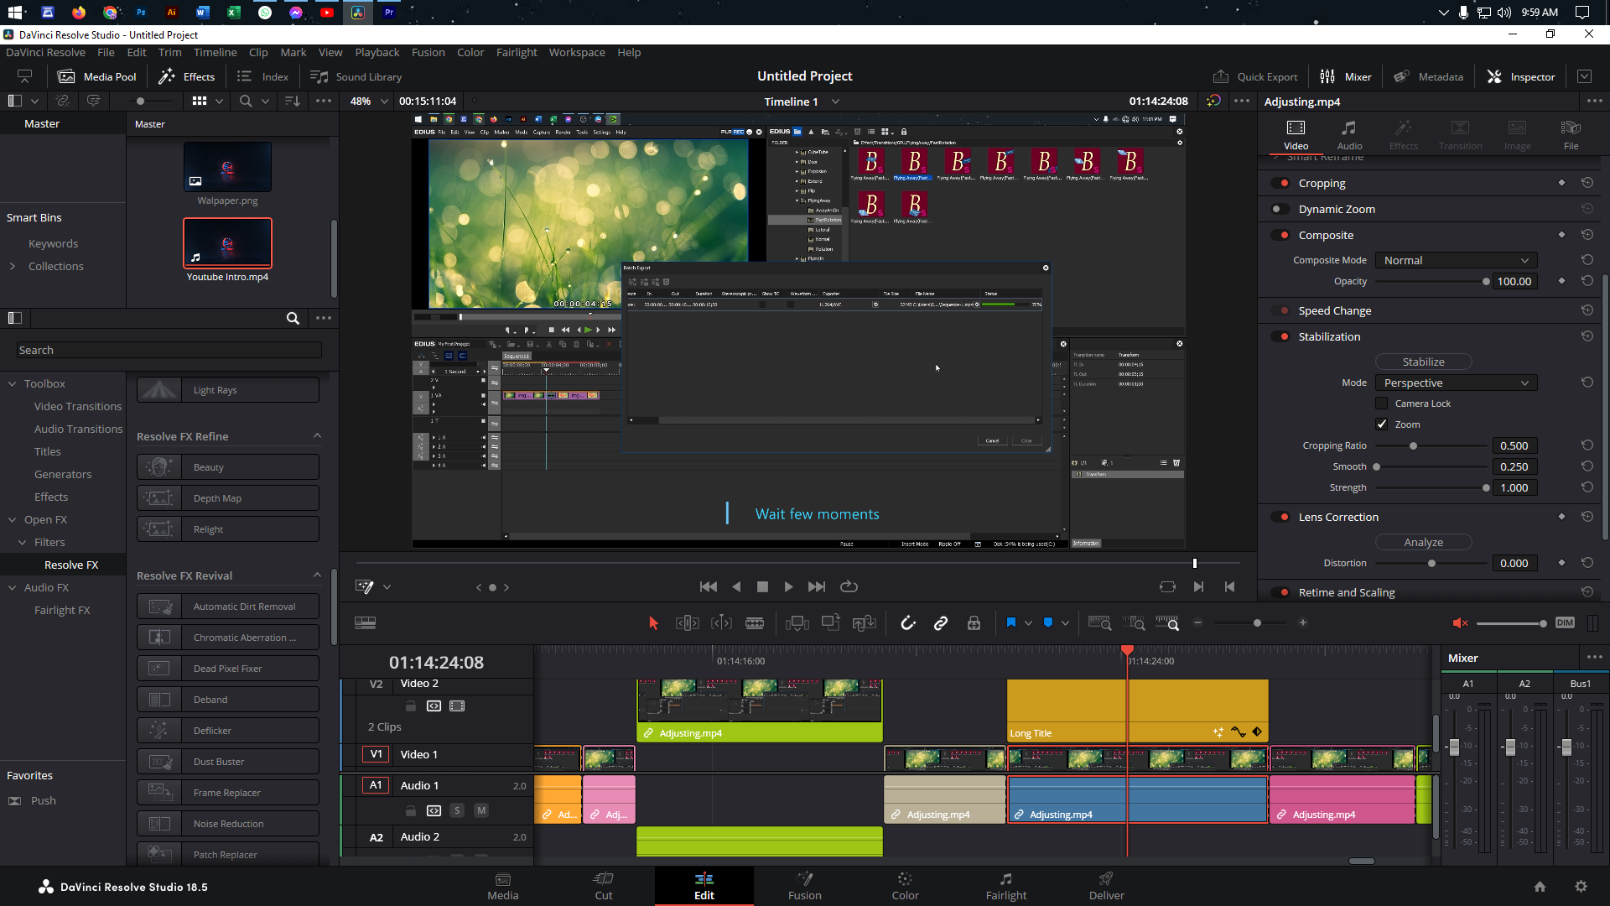This screenshot has height=906, width=1610.
Task: Disable the Lens Correction toggle
Action: tap(1280, 518)
